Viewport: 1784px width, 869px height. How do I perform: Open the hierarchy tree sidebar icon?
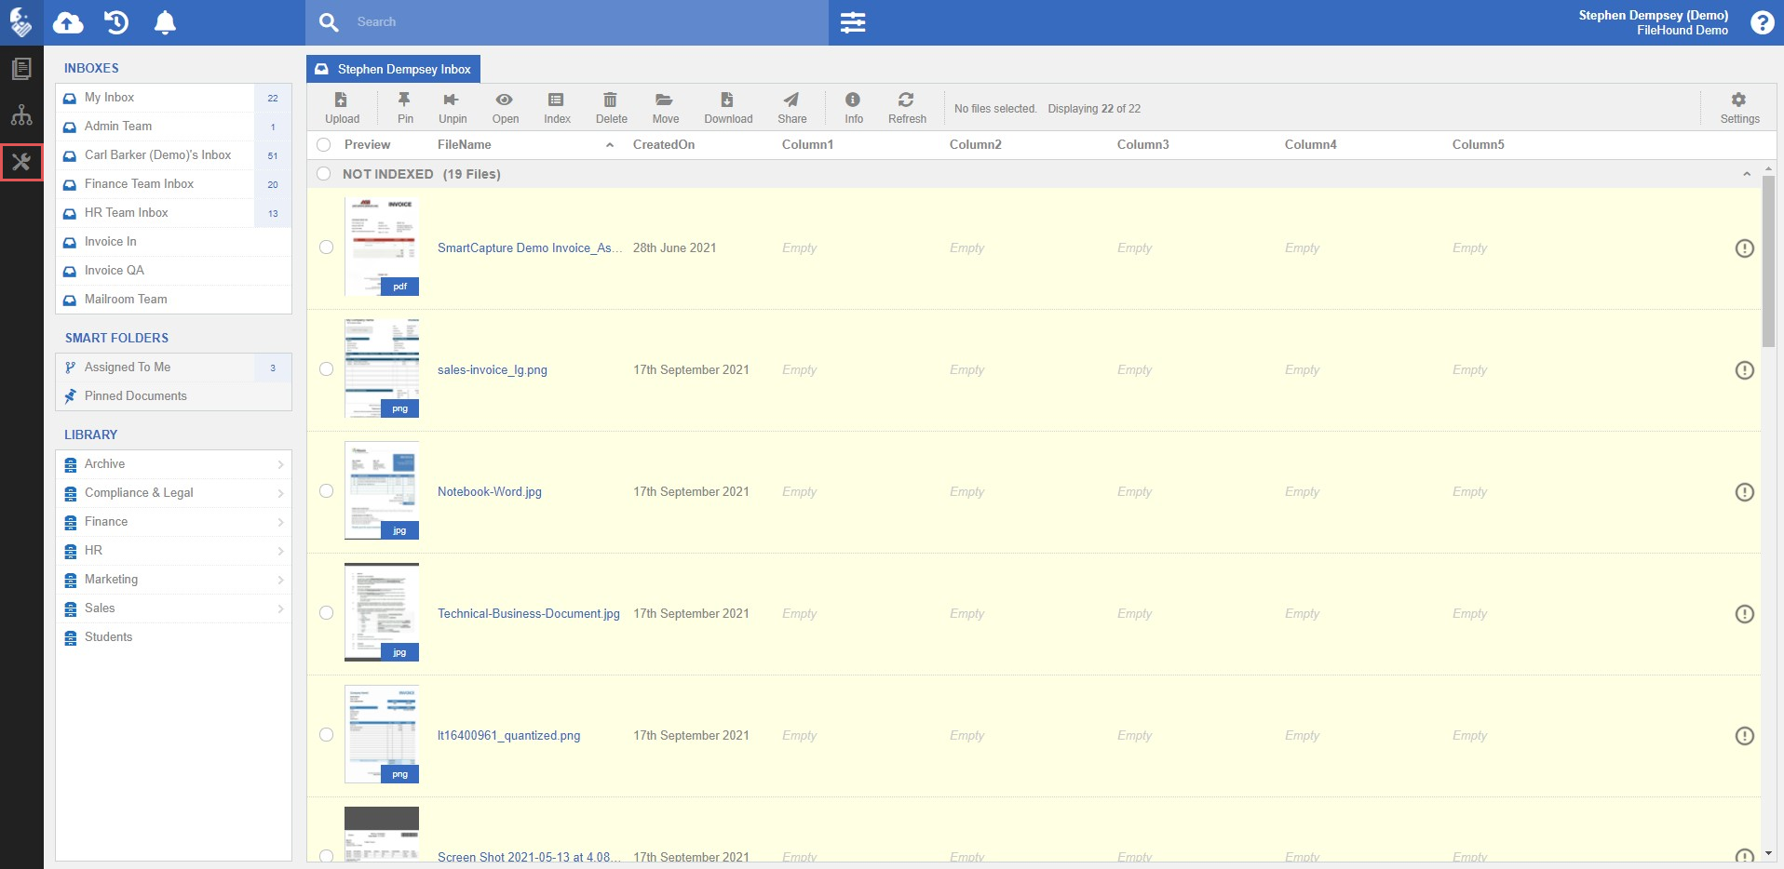tap(21, 115)
